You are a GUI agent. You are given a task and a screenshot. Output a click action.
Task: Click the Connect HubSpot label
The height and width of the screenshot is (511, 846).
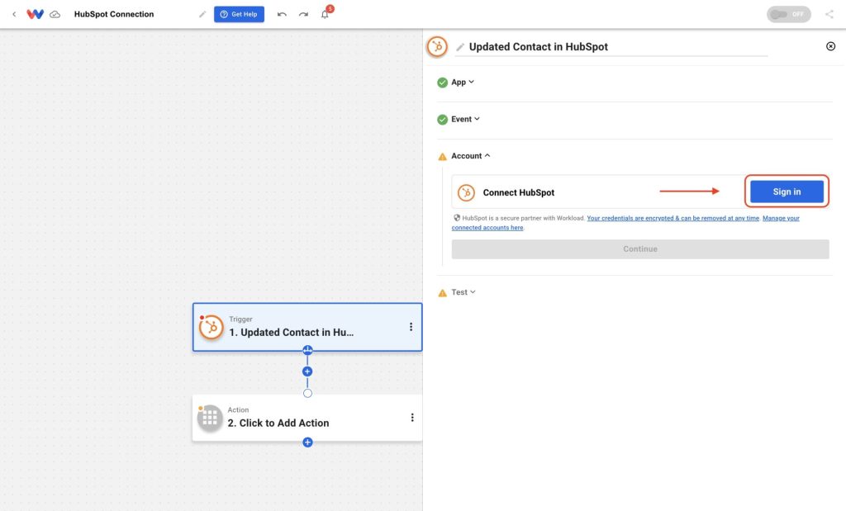pos(519,192)
